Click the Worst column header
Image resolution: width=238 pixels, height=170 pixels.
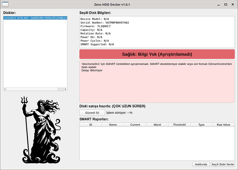(x=157, y=125)
